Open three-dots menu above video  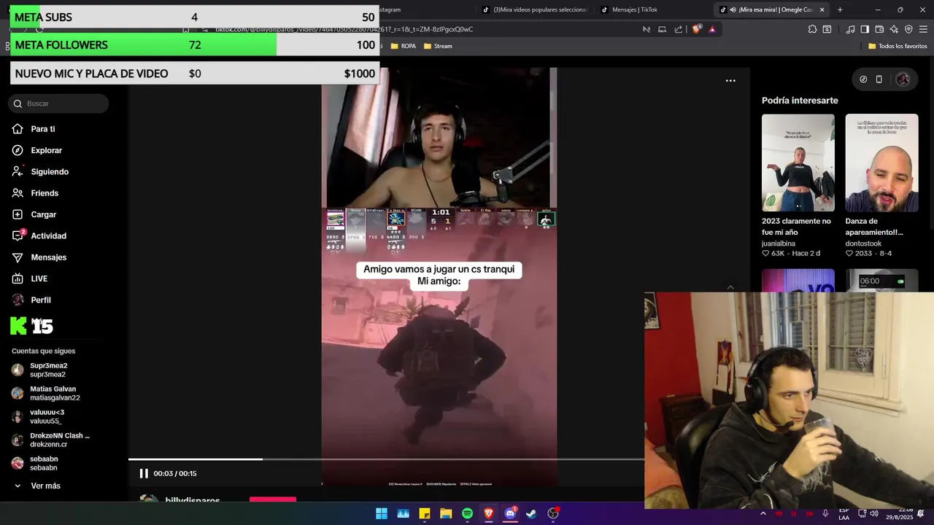pos(730,81)
